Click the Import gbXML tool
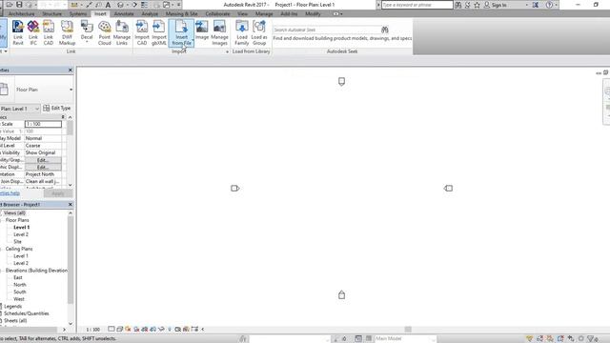The image size is (610, 343). (159, 32)
